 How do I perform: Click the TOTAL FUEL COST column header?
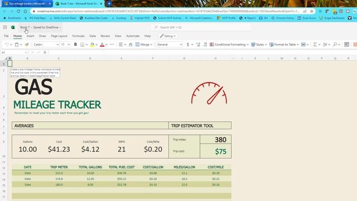122,167
